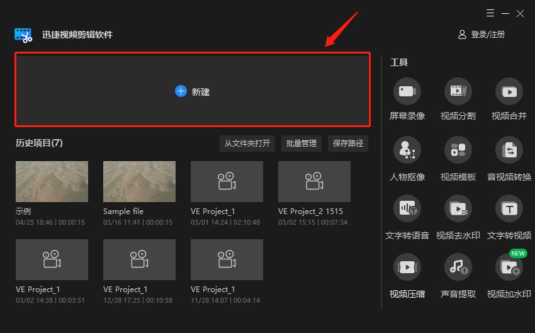The image size is (535, 333).
Task: Open the 视频分割 video split tool
Action: click(x=458, y=91)
